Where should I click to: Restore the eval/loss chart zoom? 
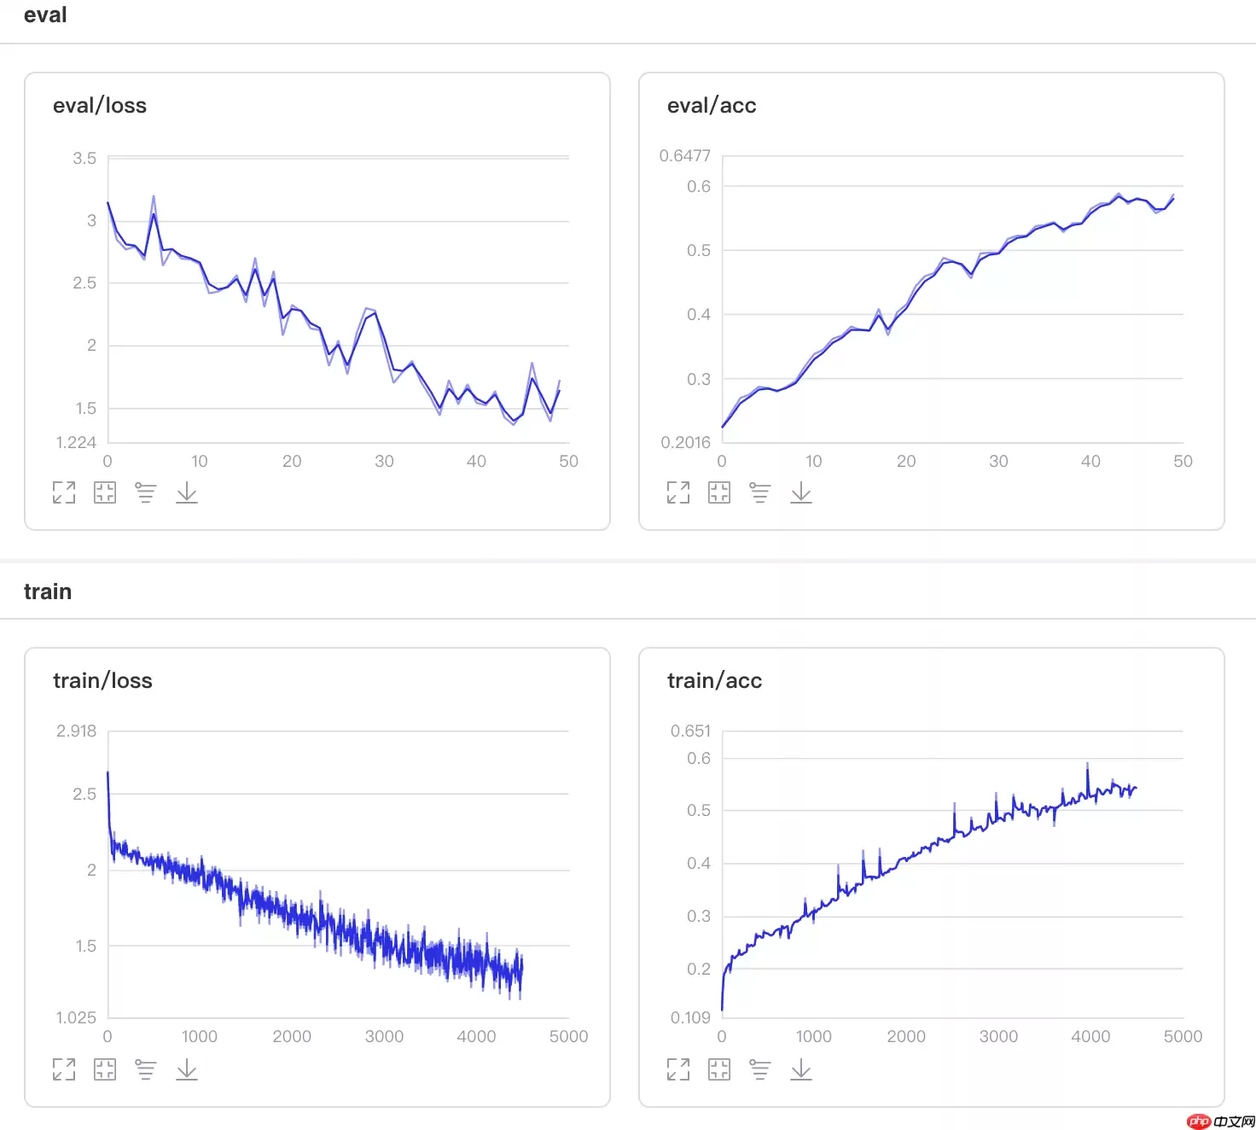[x=105, y=492]
